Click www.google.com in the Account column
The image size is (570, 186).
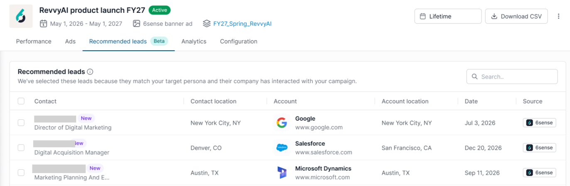[319, 127]
